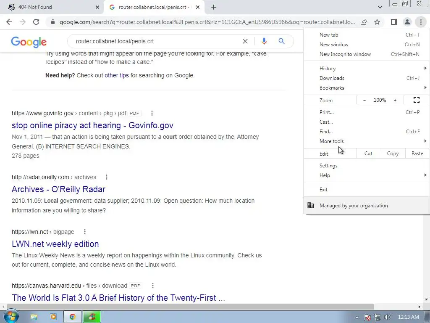Click the horizontal scrollbar thumb

[190, 307]
